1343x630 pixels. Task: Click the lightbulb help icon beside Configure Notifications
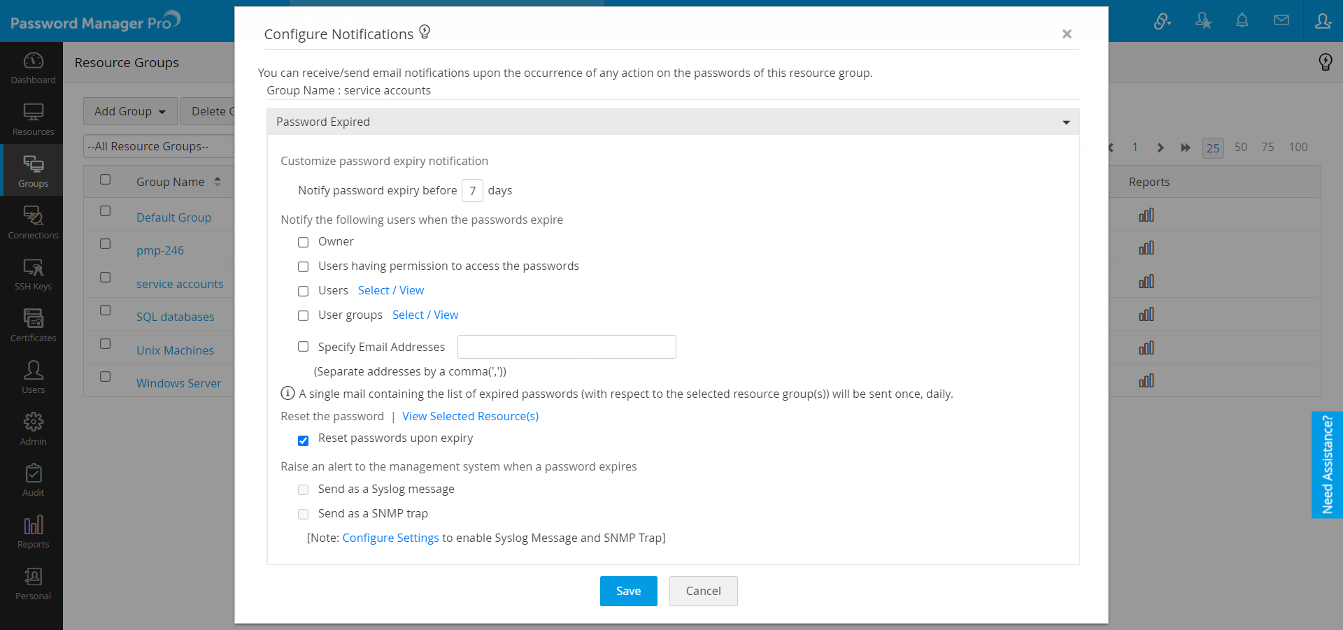tap(425, 32)
